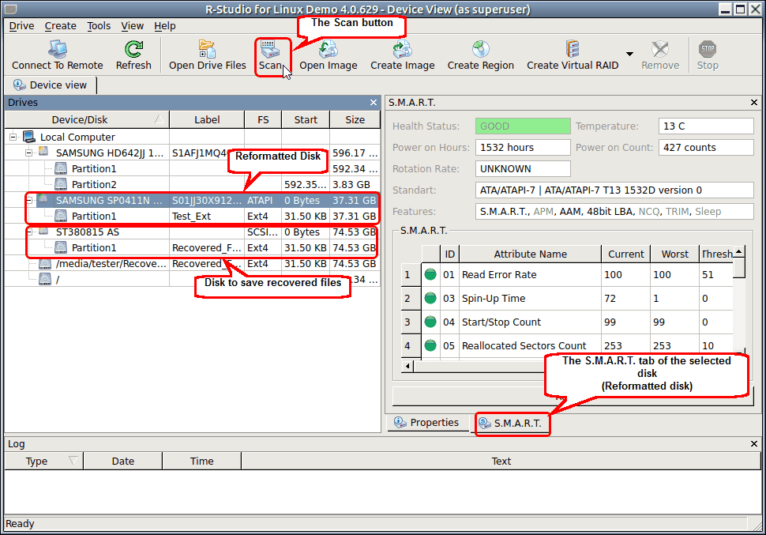Click the Rotation Rate field UNKNOWN
The height and width of the screenshot is (535, 766).
(x=523, y=168)
